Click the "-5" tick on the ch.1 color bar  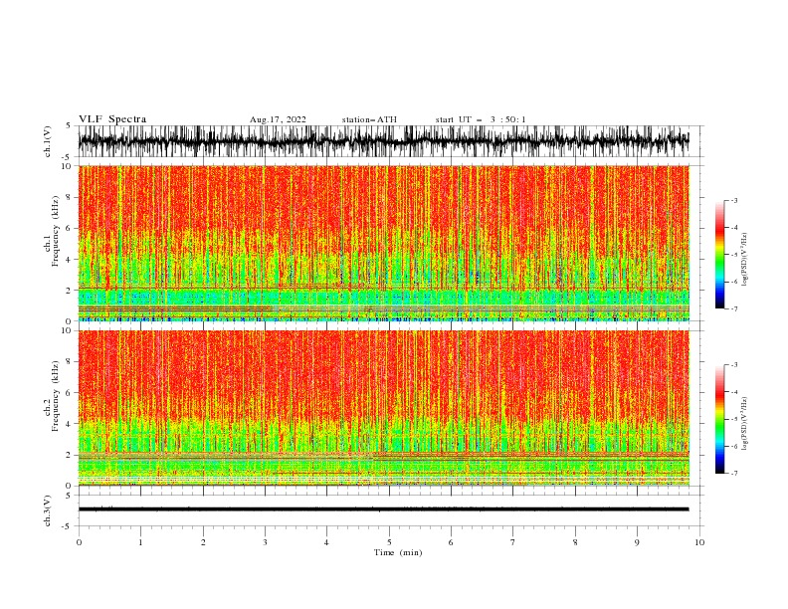(733, 255)
